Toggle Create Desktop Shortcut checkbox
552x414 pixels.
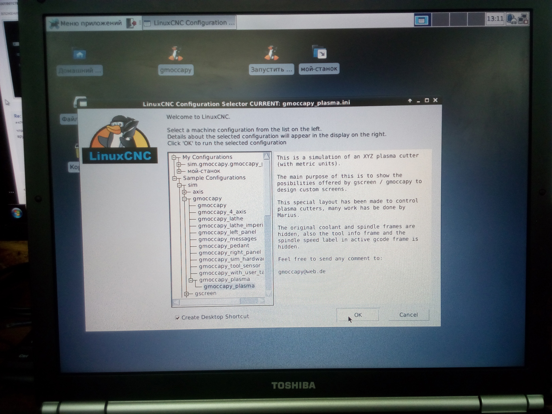tap(177, 318)
